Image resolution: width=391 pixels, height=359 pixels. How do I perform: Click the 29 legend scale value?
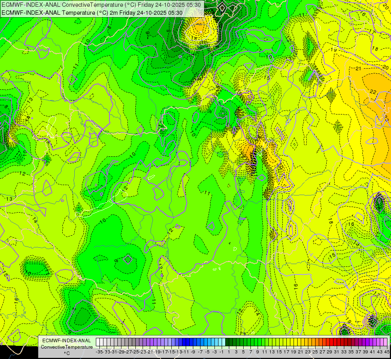[x=329, y=352]
